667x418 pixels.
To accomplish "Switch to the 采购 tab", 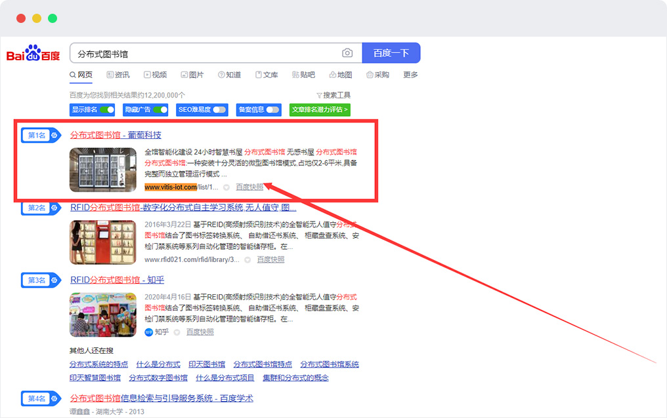I will (x=377, y=75).
